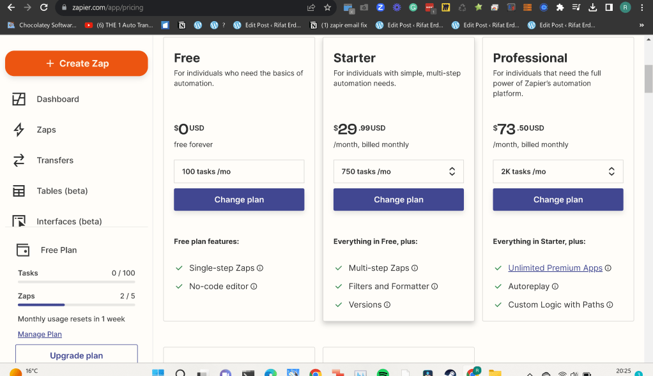This screenshot has height=376, width=653.
Task: Open the yellow Miro extension icon
Action: 445,8
